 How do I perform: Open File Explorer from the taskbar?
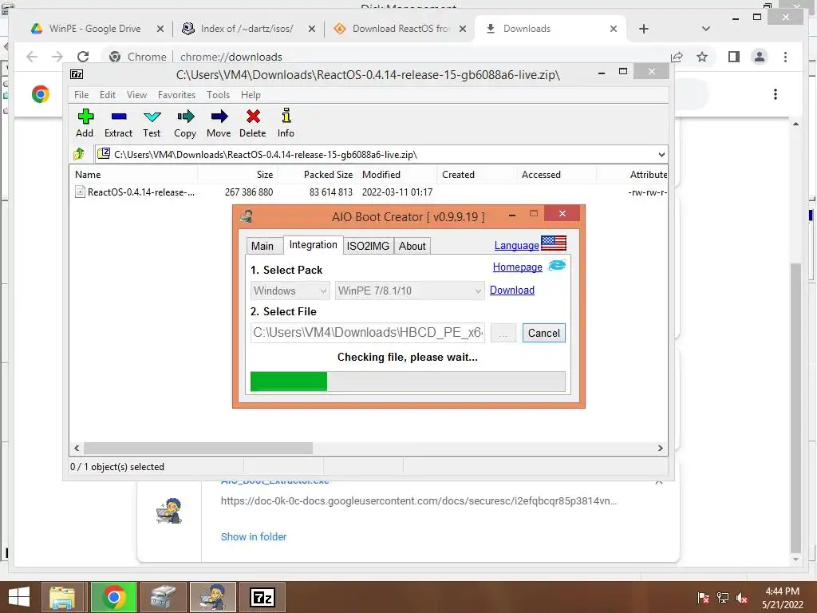62,597
